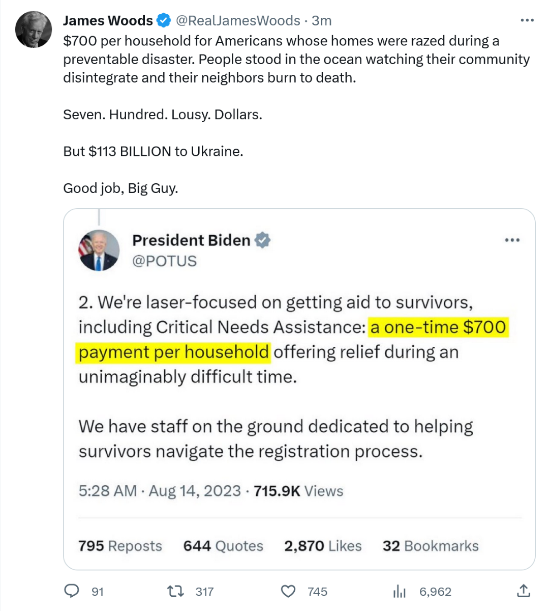Click the share upload icon
The height and width of the screenshot is (611, 550).
coord(524,591)
